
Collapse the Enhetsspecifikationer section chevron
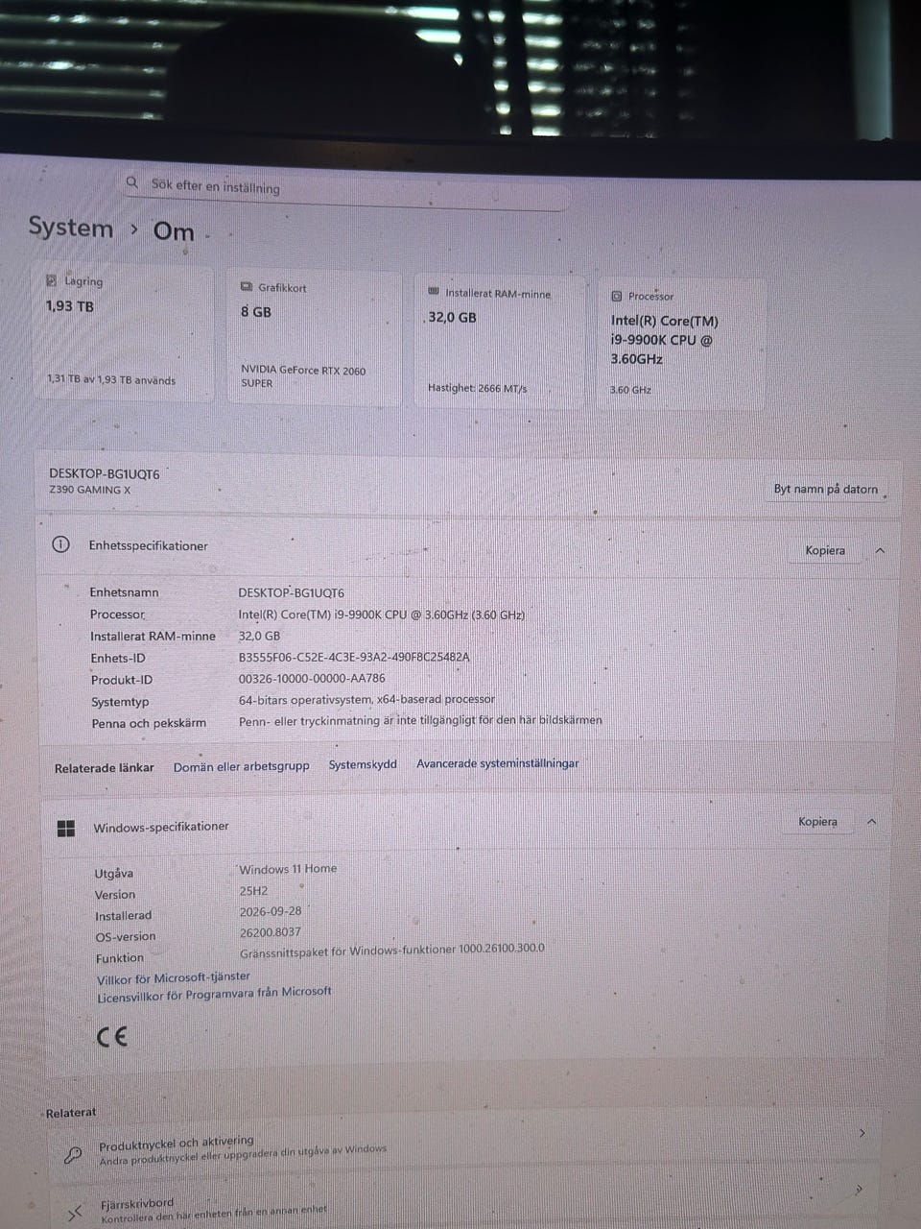[880, 550]
